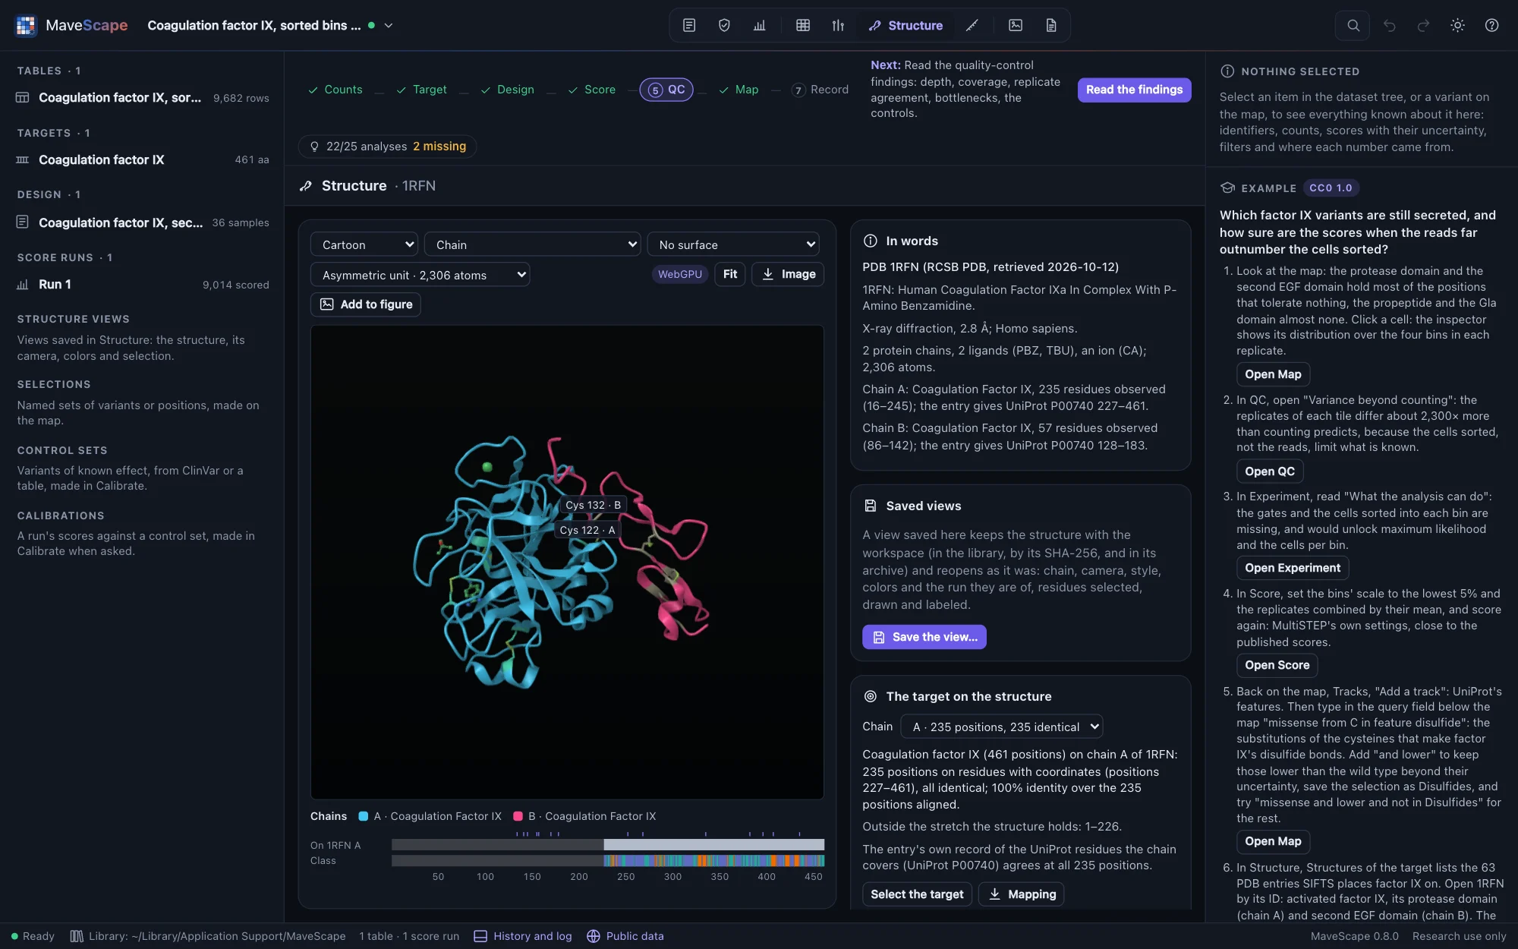Click the Read the findings button
This screenshot has height=949, width=1518.
coord(1134,90)
